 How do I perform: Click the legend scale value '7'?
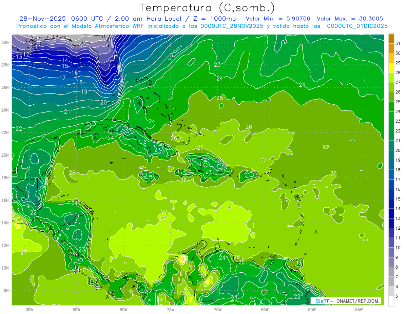click(x=397, y=277)
